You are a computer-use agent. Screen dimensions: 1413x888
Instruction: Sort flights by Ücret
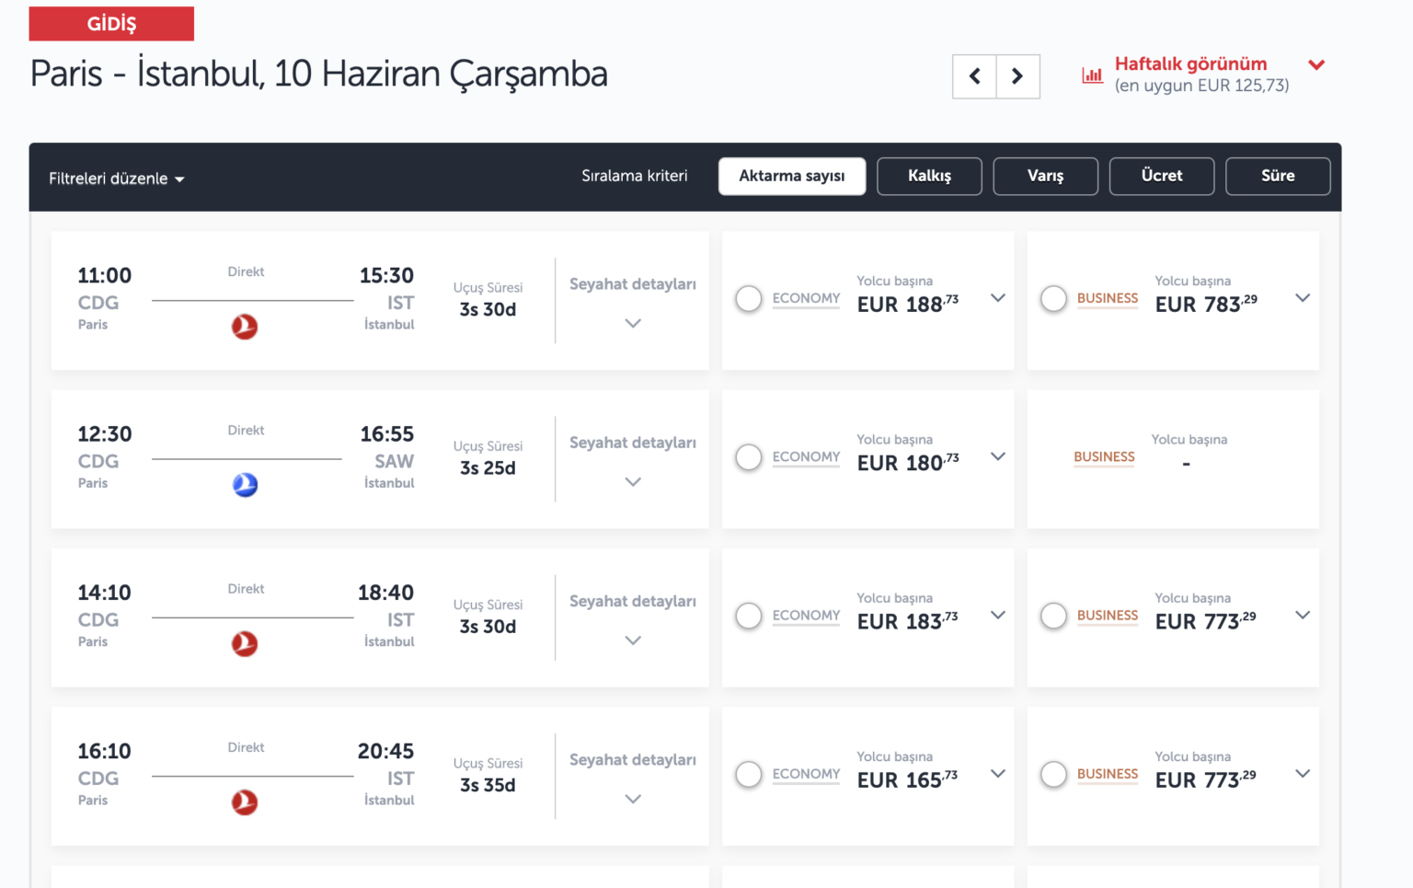tap(1162, 176)
